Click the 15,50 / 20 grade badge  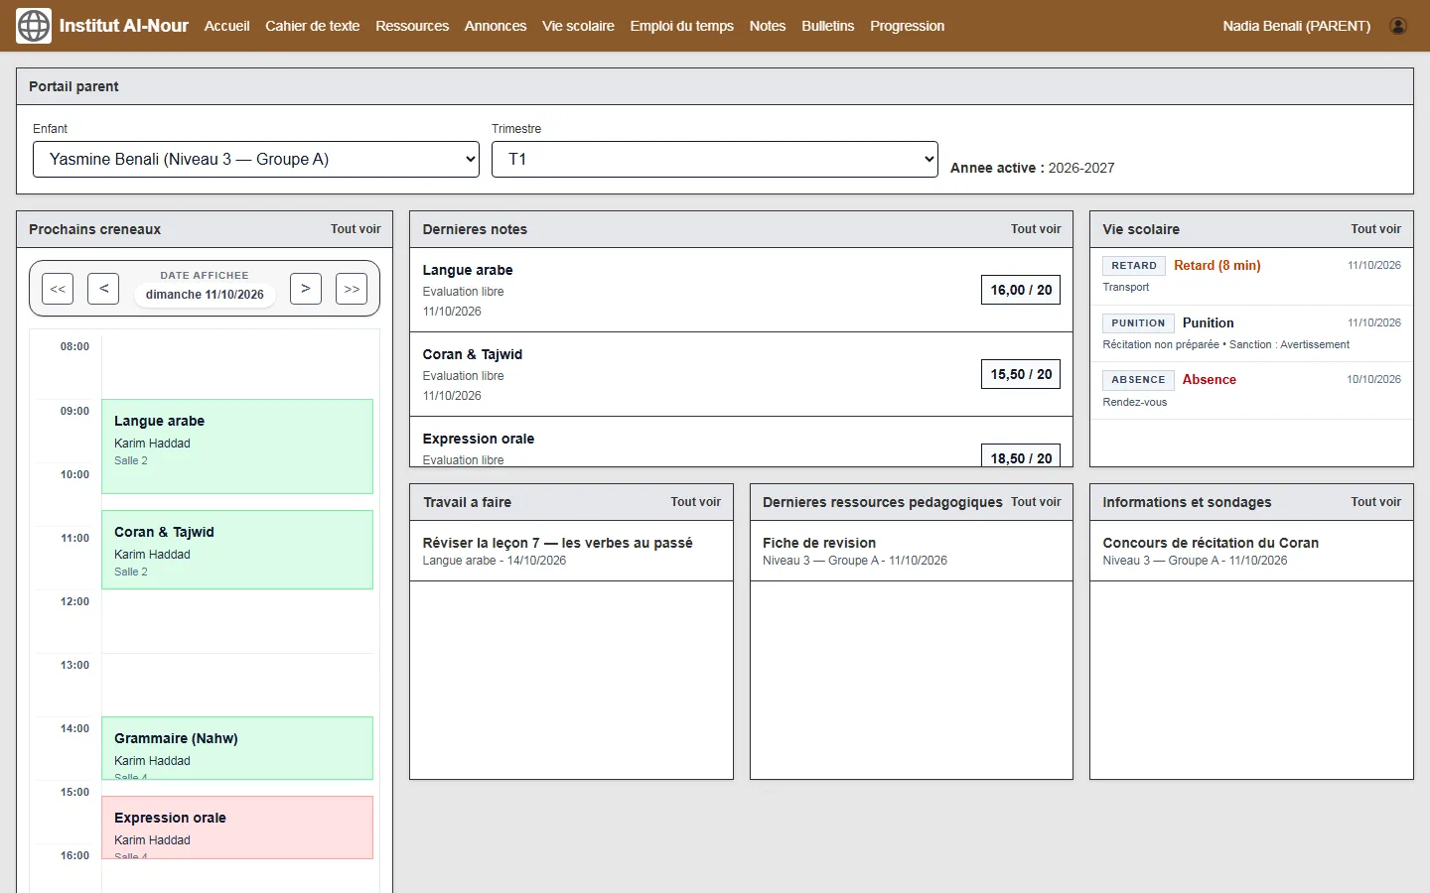pyautogui.click(x=1021, y=374)
